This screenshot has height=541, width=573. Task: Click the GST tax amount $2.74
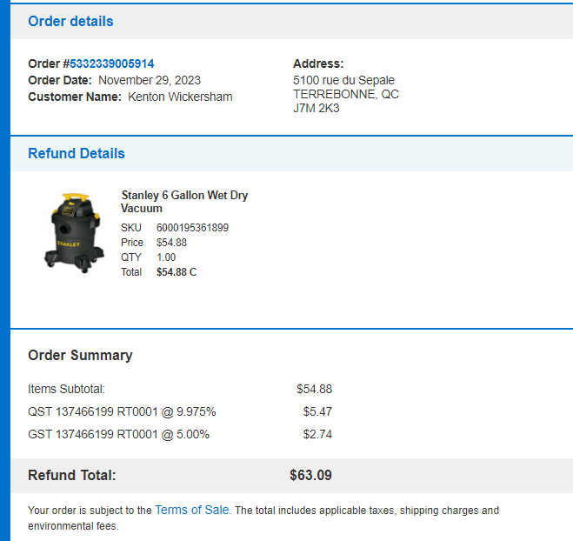[x=317, y=434]
